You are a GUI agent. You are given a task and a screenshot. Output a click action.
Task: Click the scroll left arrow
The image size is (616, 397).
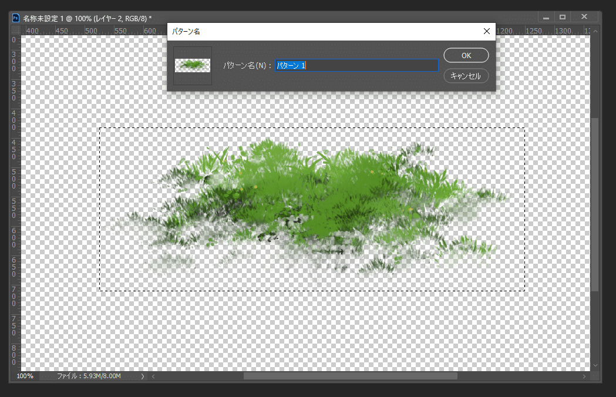click(153, 376)
